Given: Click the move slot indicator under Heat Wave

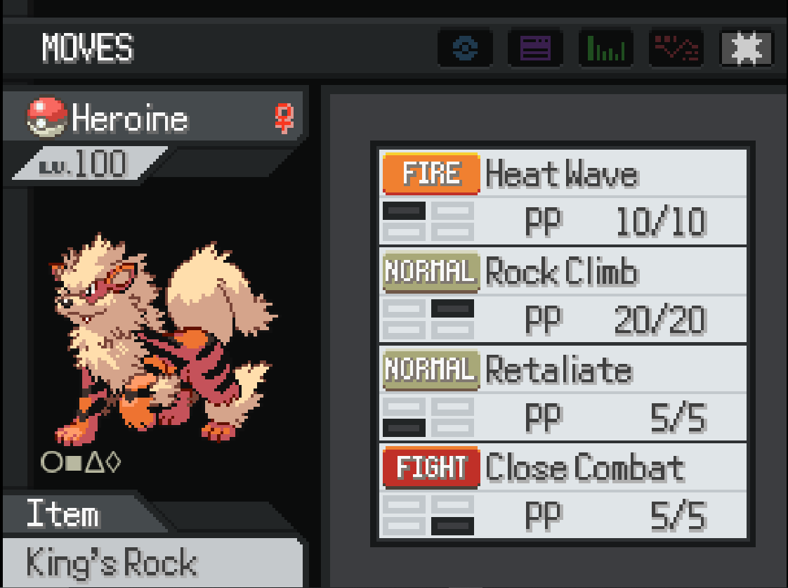Looking at the screenshot, I should 428,221.
